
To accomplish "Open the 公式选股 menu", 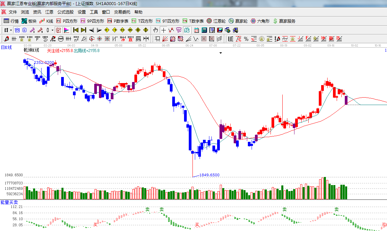I will point(65,12).
